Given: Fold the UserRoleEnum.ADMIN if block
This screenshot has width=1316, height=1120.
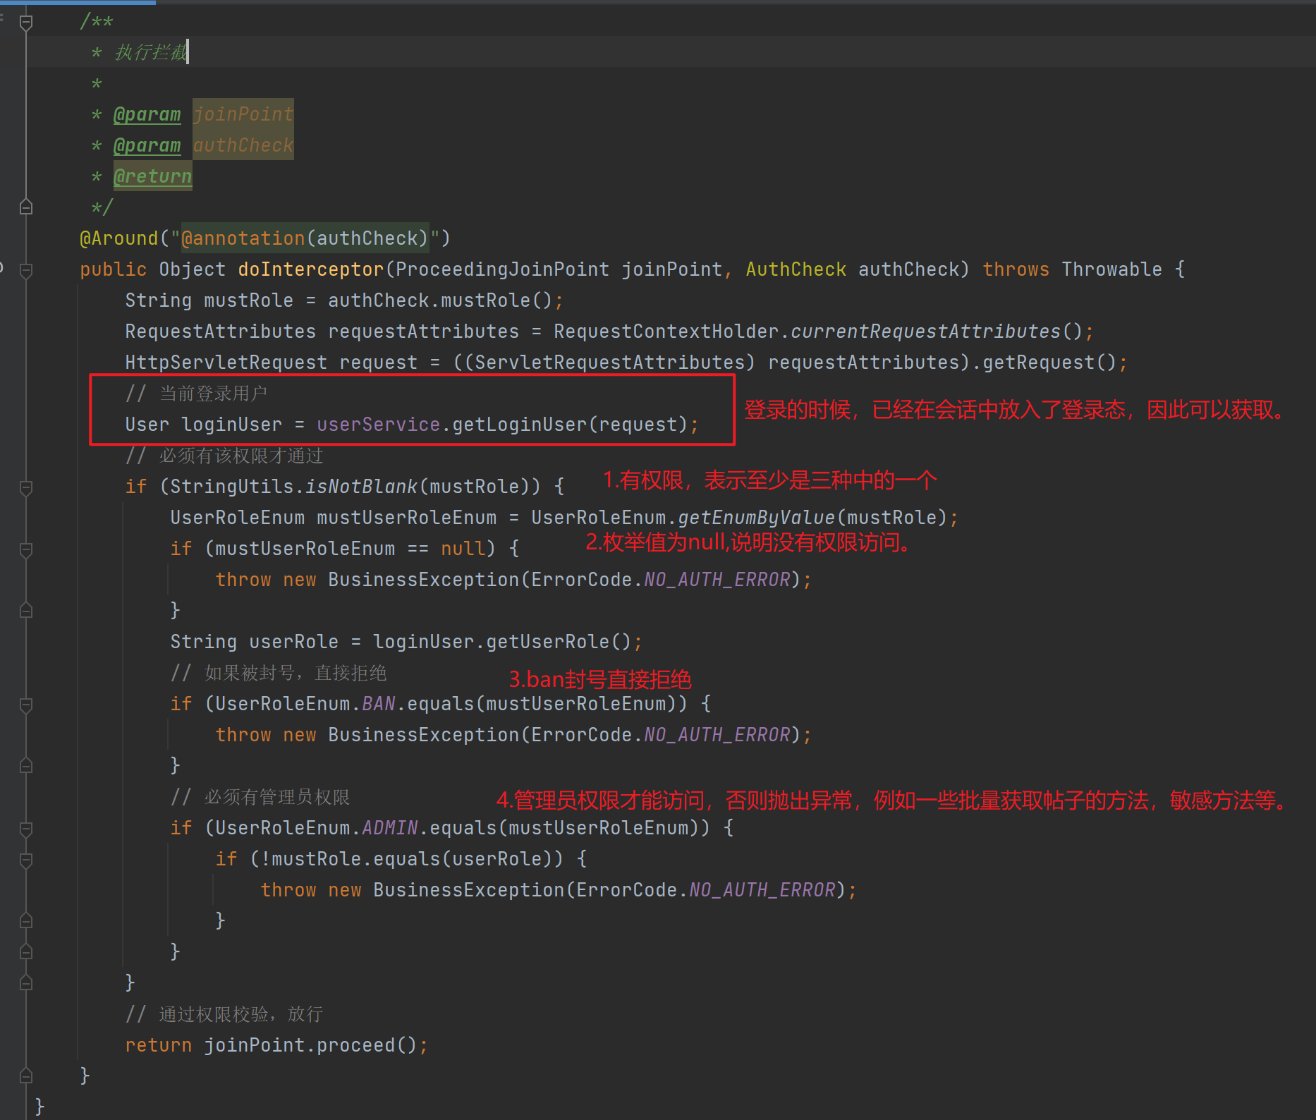Looking at the screenshot, I should click(26, 829).
